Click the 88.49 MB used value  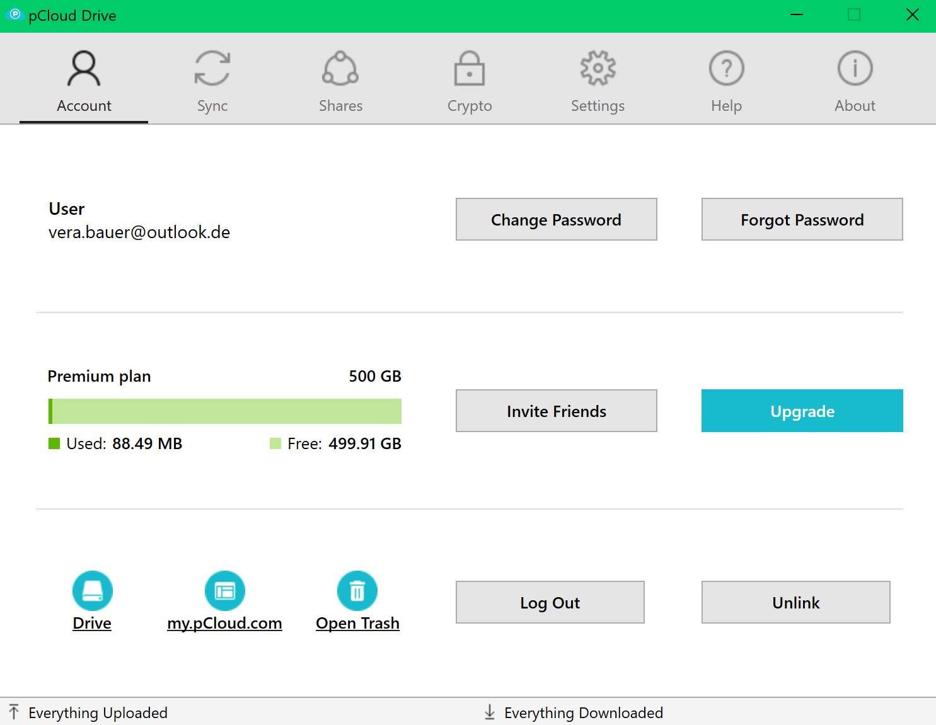[x=147, y=443]
